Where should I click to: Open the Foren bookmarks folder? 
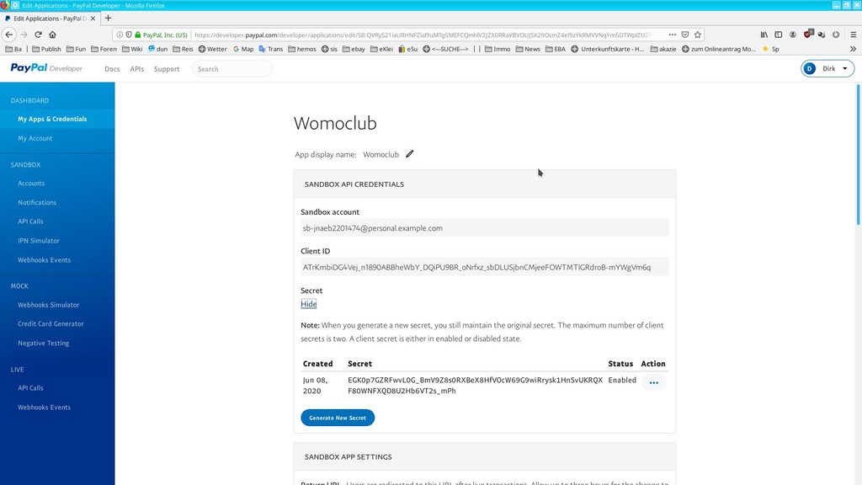pos(104,49)
